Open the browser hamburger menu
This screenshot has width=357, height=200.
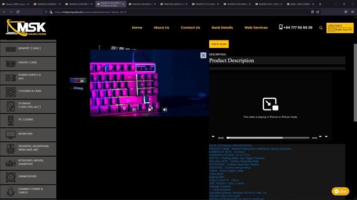(353, 12)
